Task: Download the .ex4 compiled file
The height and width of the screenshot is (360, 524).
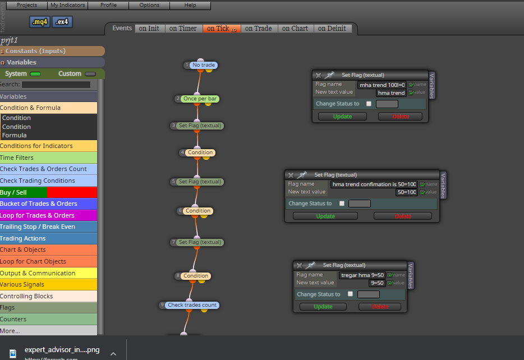Action: [62, 22]
